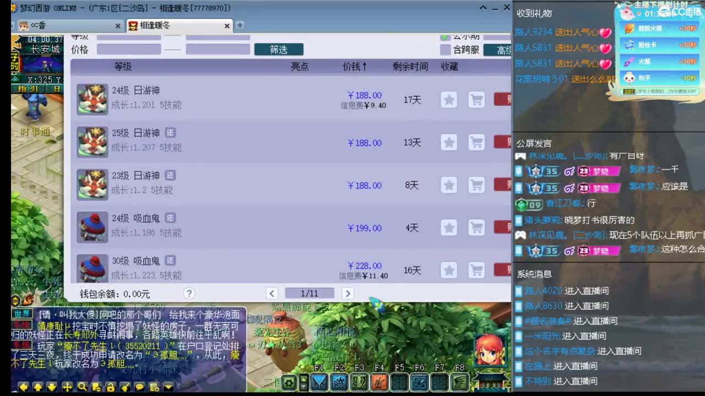The image size is (705, 396).
Task: Toggle the 合跨服 checkbox
Action: 446,50
